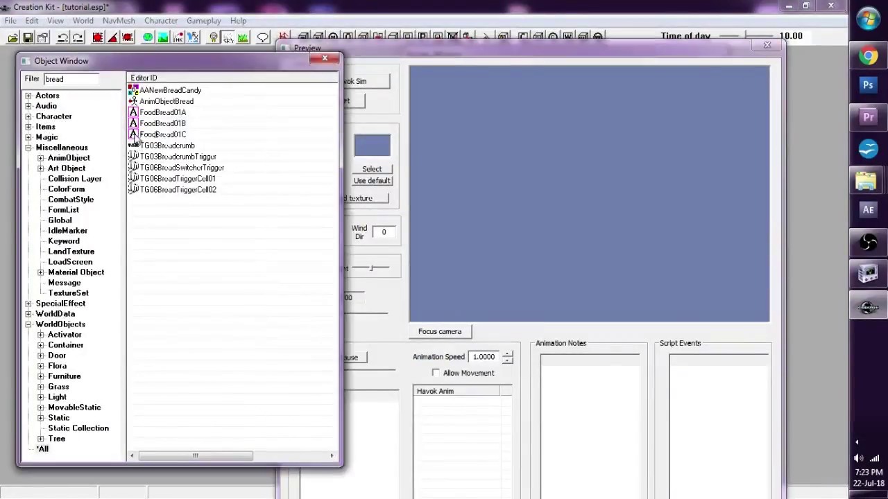This screenshot has width=888, height=499.
Task: Open the Edit menu
Action: 32,21
